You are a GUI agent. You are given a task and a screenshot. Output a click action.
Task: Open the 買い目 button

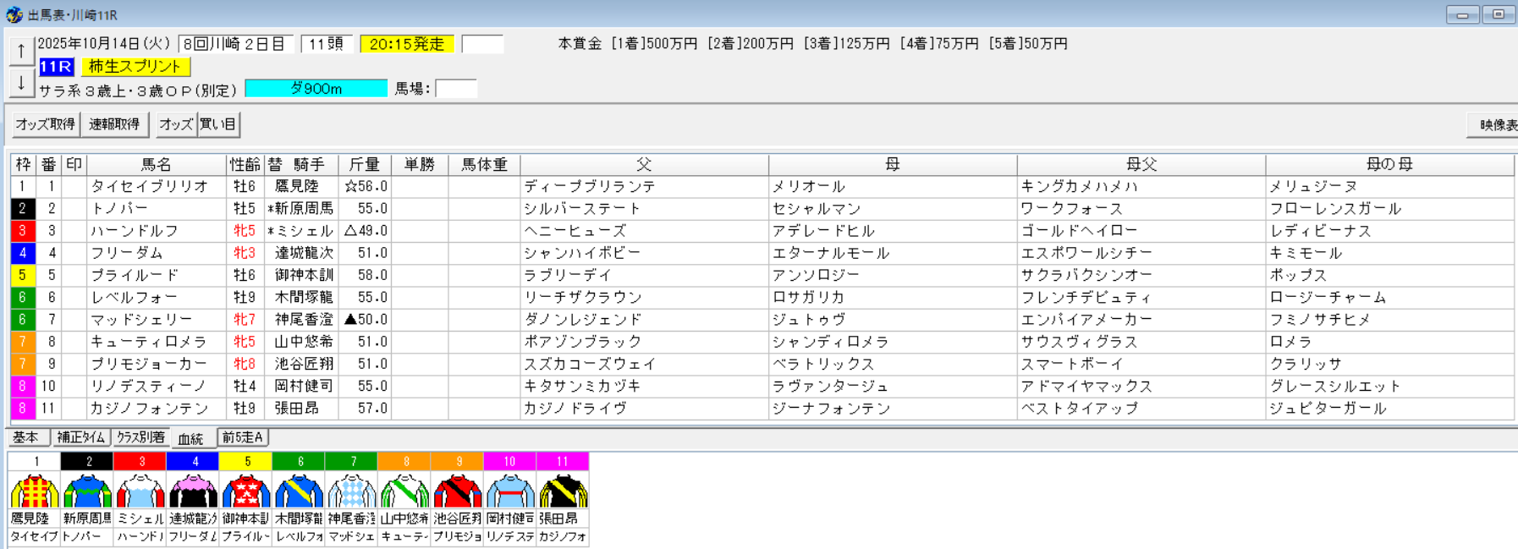218,124
